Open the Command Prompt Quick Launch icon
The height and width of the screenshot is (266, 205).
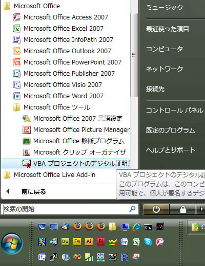[x=148, y=227]
